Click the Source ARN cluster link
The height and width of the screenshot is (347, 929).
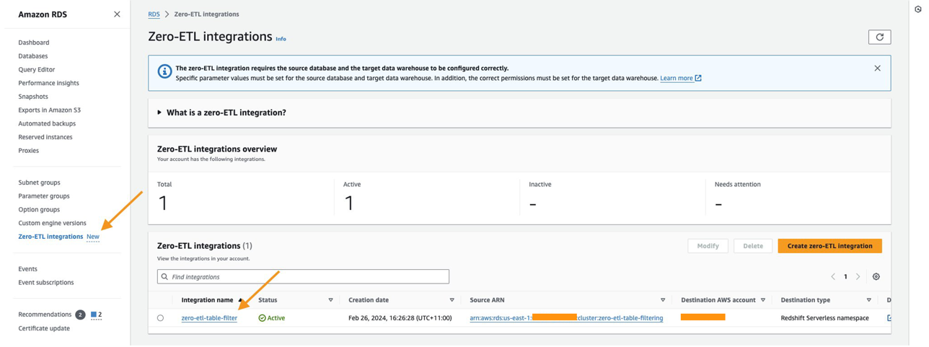(x=566, y=318)
